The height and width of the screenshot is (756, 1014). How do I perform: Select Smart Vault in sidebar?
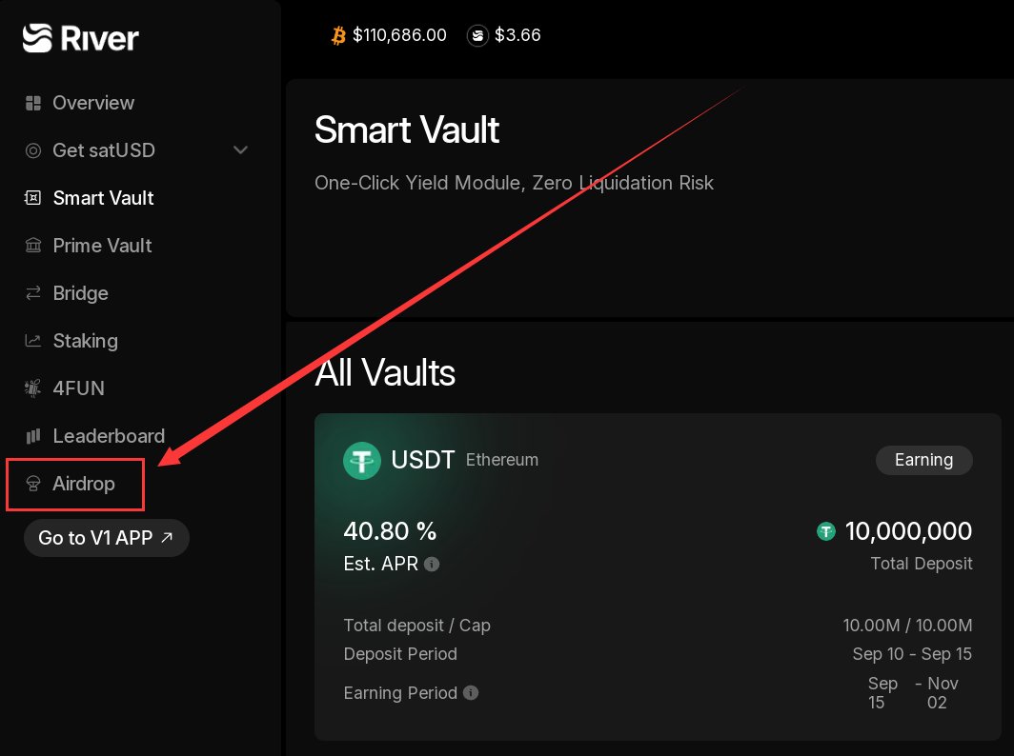pos(103,198)
